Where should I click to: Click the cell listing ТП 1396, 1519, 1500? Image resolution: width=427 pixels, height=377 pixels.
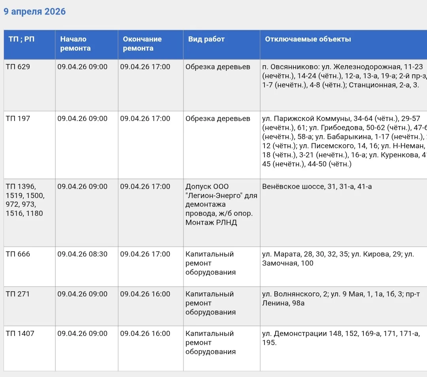(25, 200)
